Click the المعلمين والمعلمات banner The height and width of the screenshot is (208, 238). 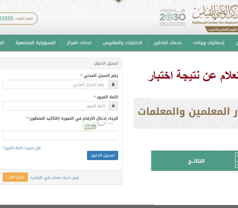coord(186,113)
